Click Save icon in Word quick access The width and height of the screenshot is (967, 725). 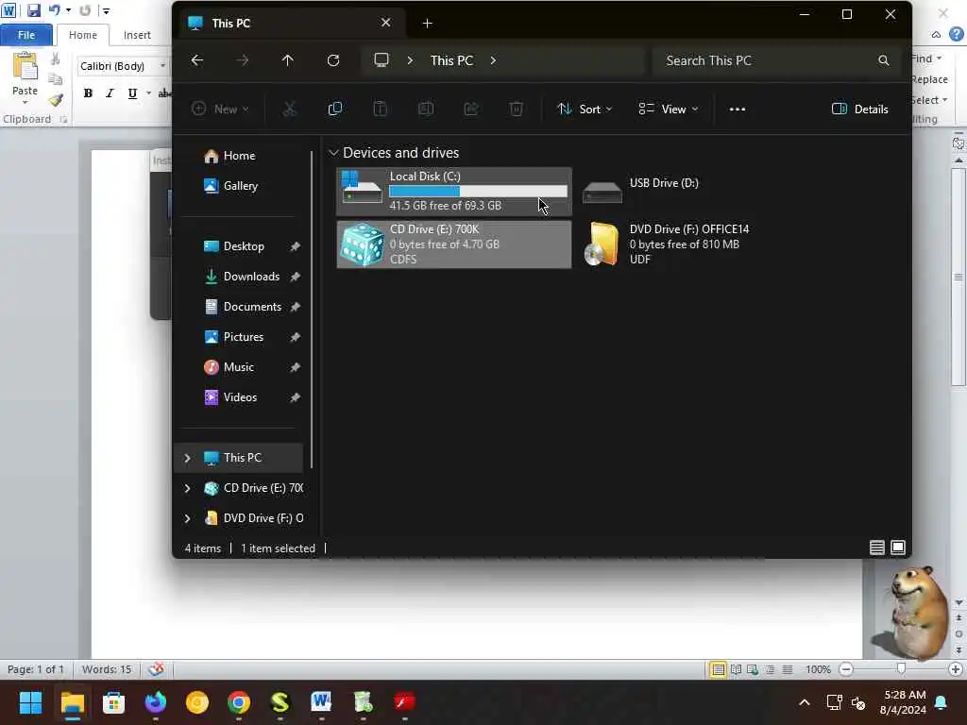pos(33,10)
